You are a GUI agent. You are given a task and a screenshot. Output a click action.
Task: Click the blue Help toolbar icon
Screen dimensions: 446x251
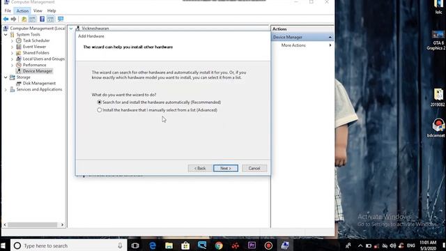pos(42,19)
